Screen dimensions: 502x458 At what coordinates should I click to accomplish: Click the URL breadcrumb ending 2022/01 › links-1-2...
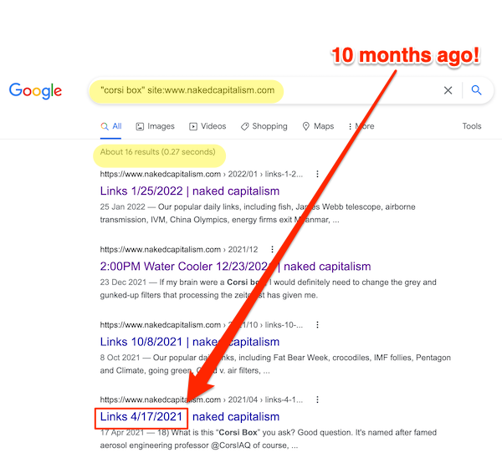click(201, 174)
